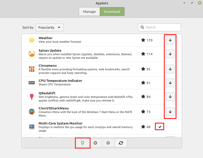The image size is (203, 158).
Task: Click the uninstall X button in bottom toolbar
Action: tap(95, 143)
